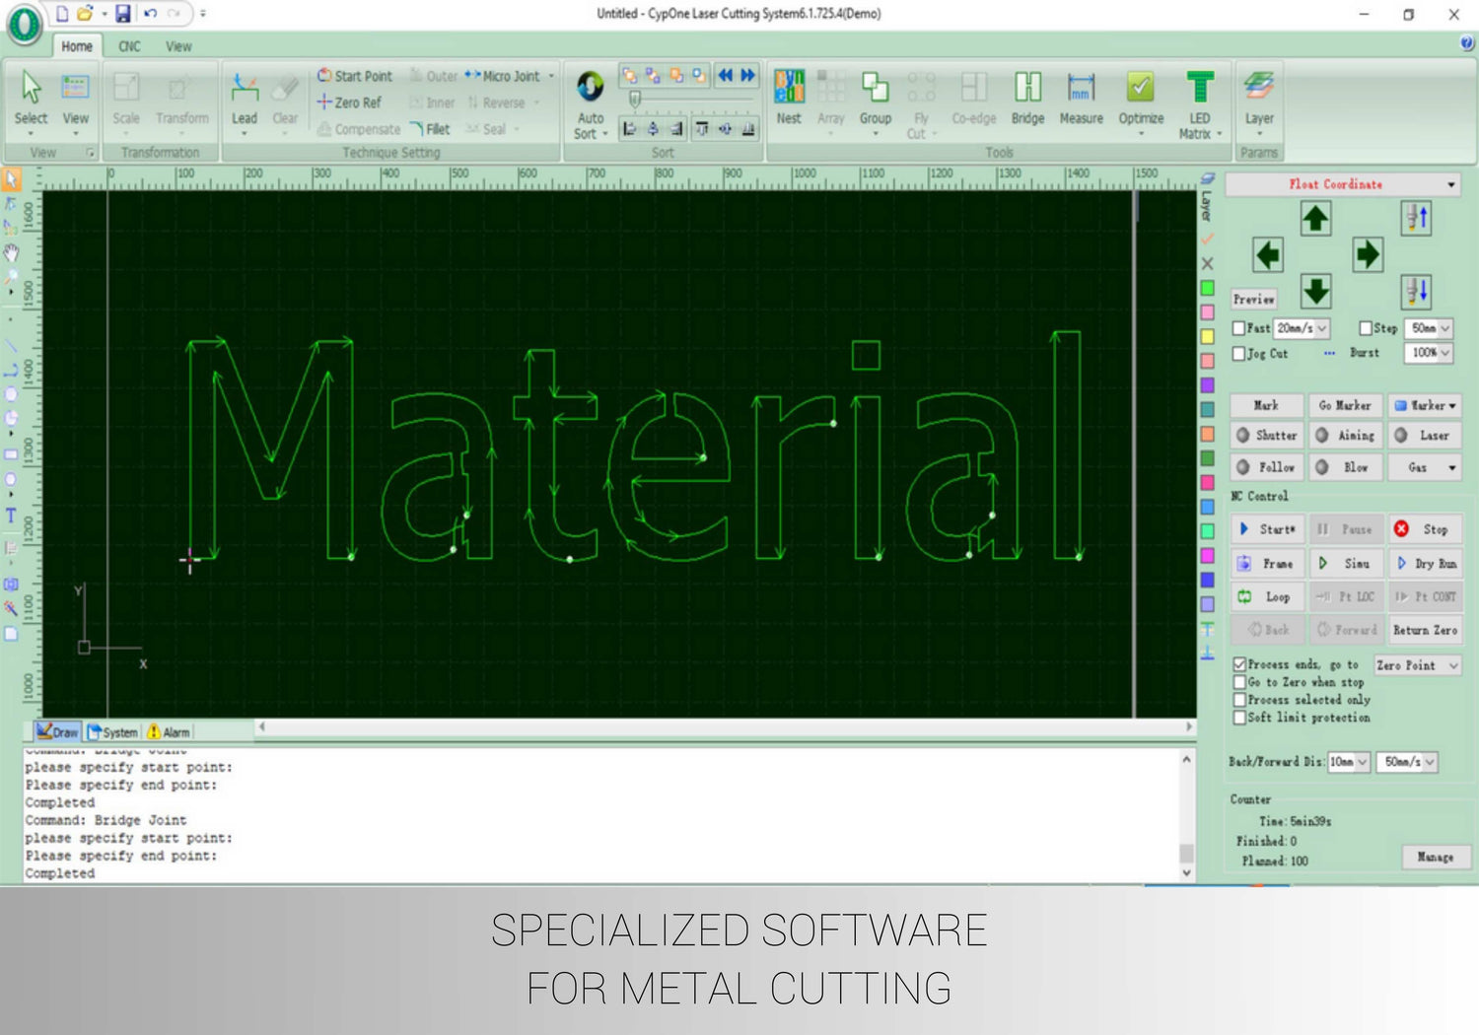Open the Burst 100% dropdown
The height and width of the screenshot is (1035, 1479).
coord(1444,353)
